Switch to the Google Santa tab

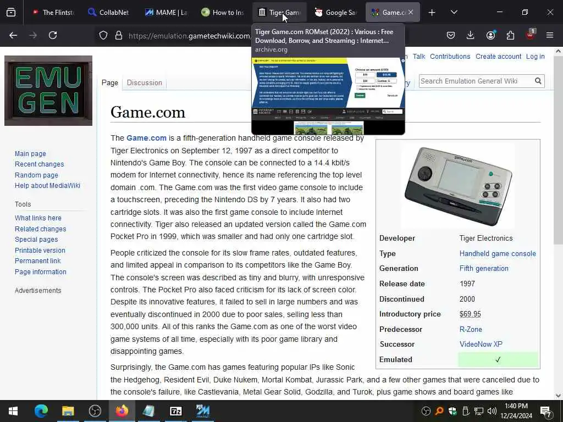pyautogui.click(x=336, y=12)
